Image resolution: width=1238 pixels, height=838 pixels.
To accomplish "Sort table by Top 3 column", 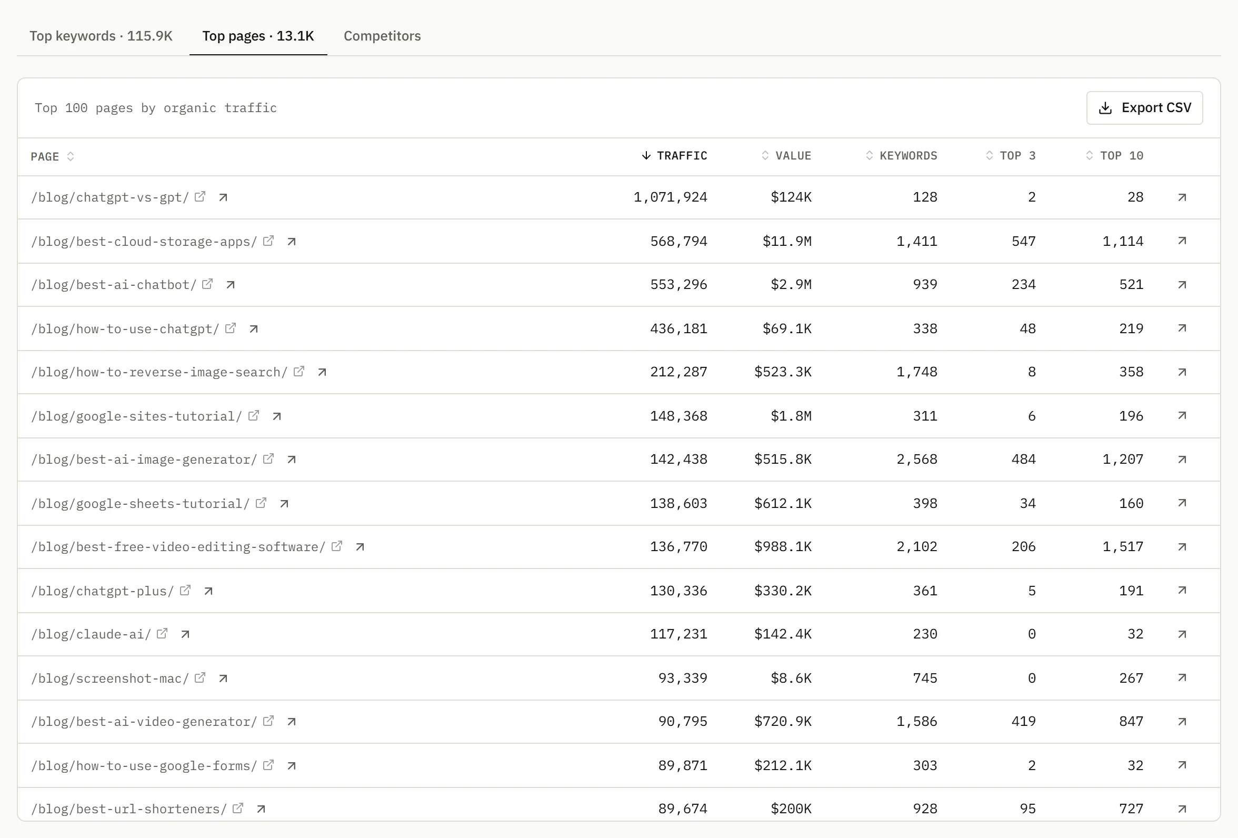I will click(x=1010, y=156).
